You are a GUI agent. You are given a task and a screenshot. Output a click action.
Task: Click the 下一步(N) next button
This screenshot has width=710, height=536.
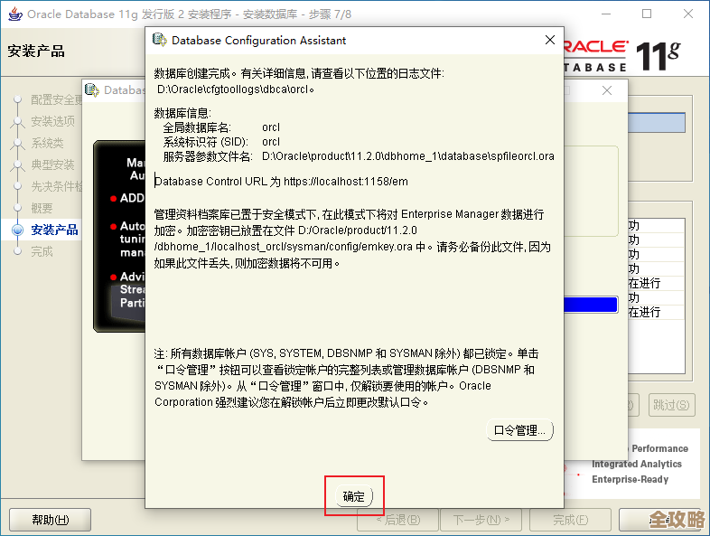(481, 520)
